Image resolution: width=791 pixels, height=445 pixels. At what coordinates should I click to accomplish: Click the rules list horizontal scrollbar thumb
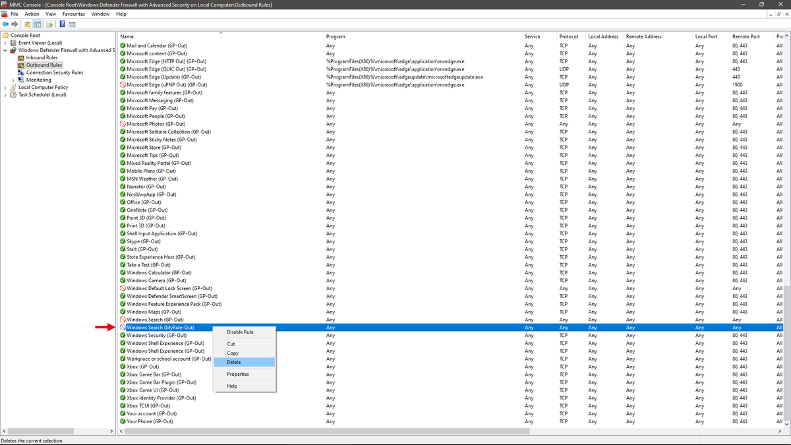327,431
